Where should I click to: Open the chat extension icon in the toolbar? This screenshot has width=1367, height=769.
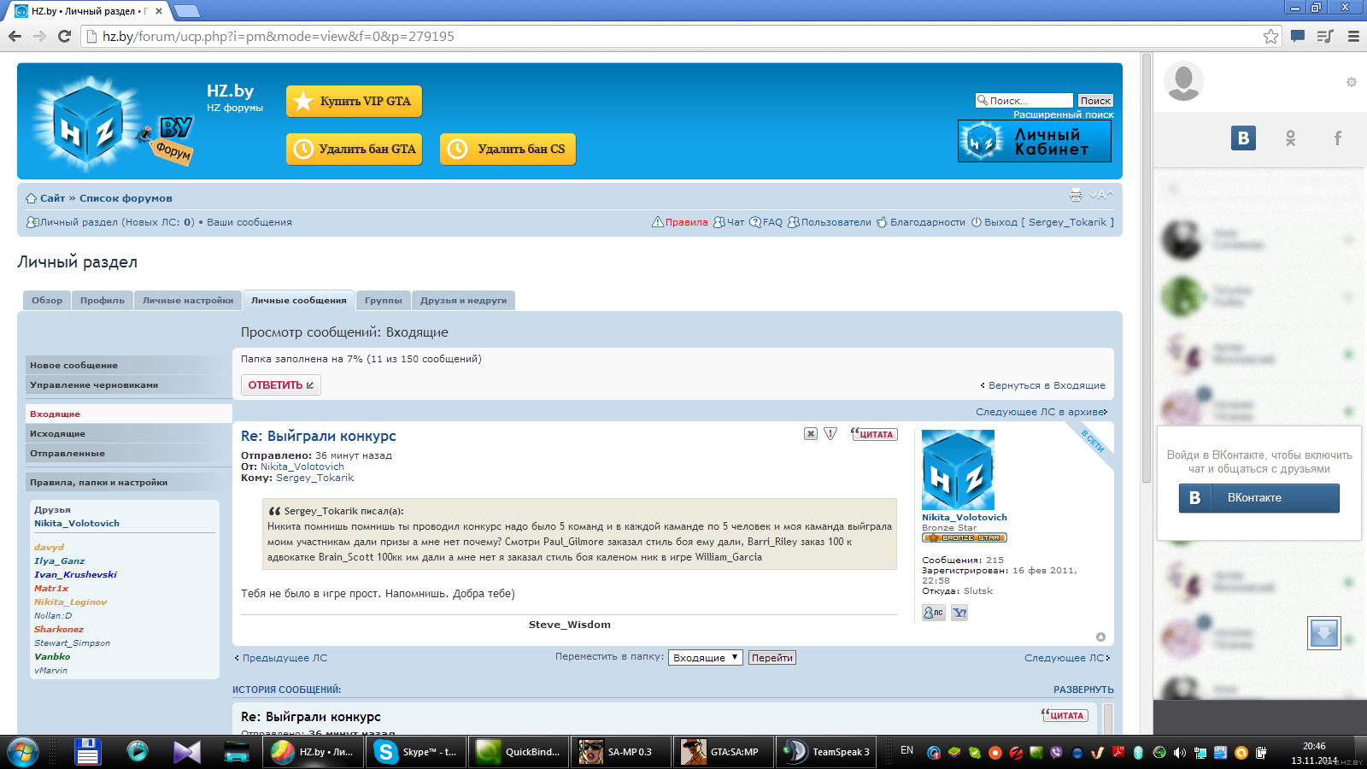[x=1298, y=36]
